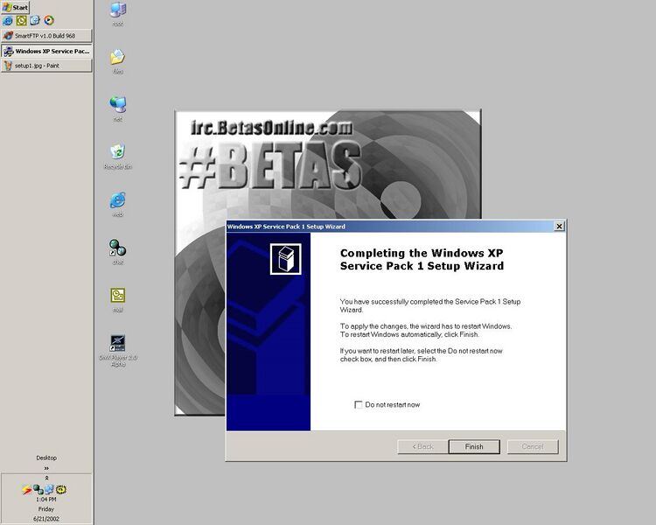
Task: Open the Start menu
Action: [16, 7]
